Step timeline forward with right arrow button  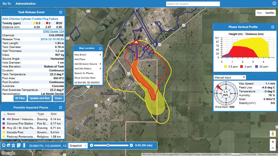point(131,145)
